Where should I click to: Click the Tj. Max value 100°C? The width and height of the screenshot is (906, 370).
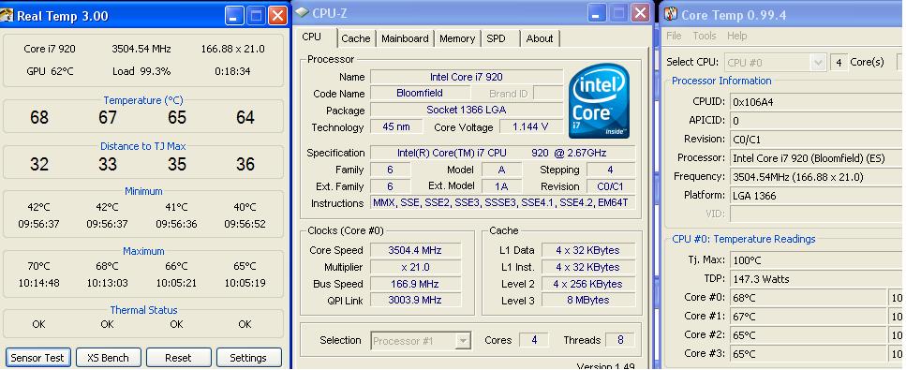tap(816, 260)
